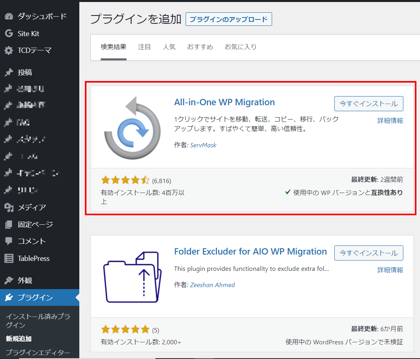Open the おすすめ tab

pyautogui.click(x=200, y=47)
